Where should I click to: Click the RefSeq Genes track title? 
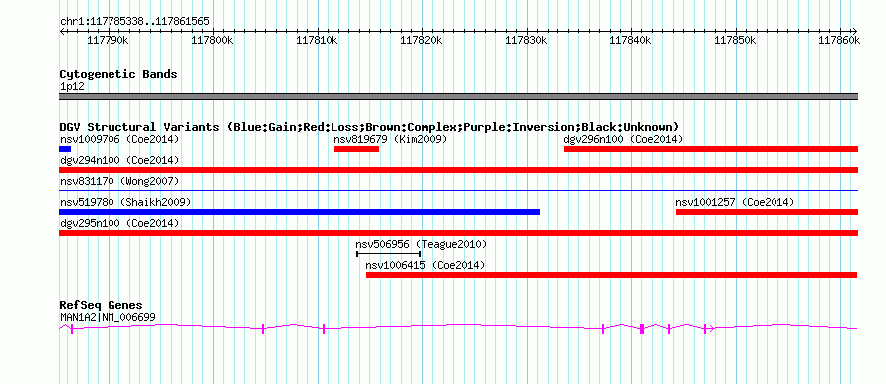pyautogui.click(x=101, y=305)
